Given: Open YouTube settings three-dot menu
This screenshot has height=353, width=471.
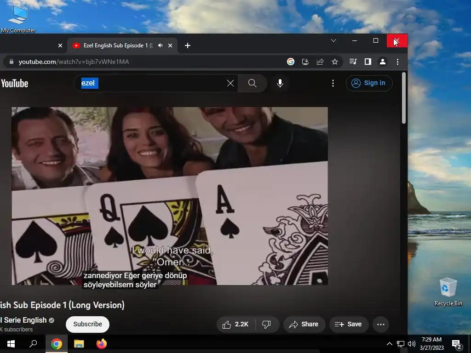Looking at the screenshot, I should point(333,83).
